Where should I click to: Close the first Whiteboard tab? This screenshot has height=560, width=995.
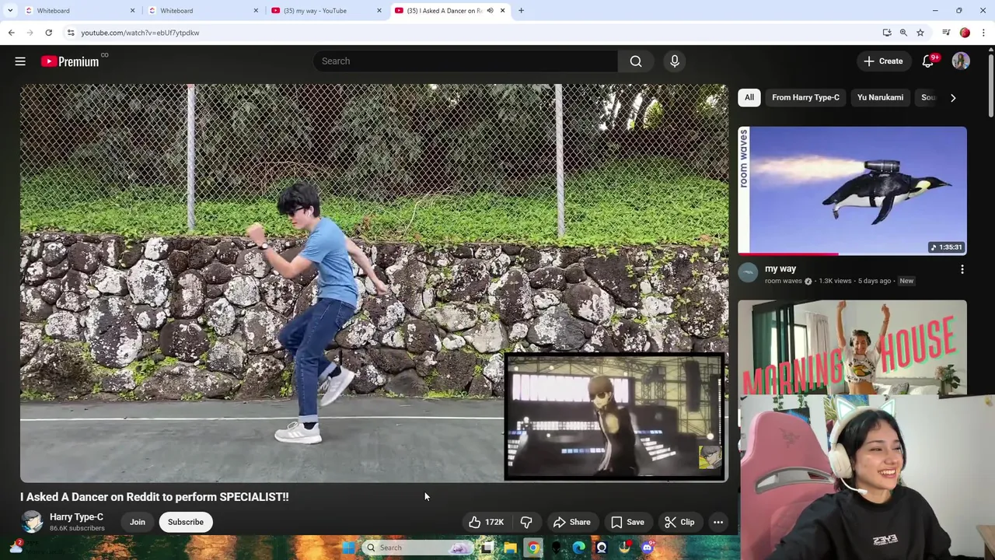coord(132,11)
